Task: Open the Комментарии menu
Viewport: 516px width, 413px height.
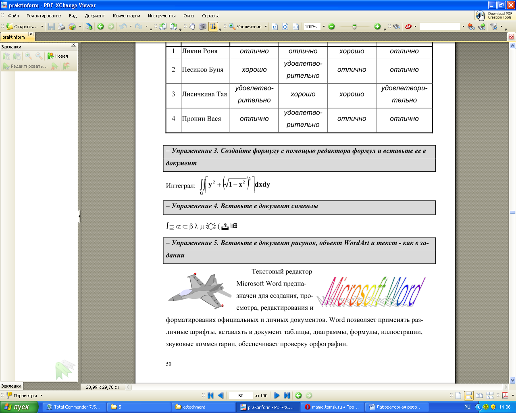Action: point(127,16)
